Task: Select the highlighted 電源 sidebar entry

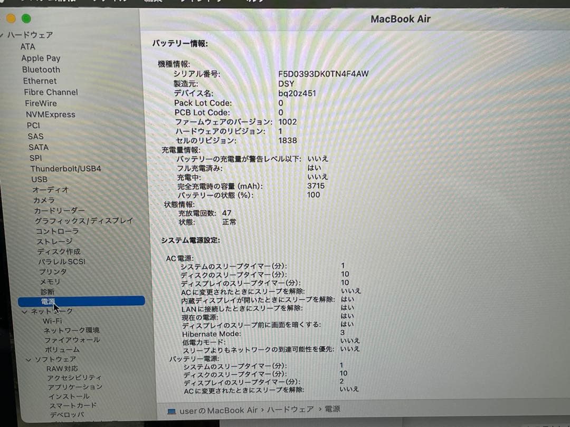Action: [49, 301]
